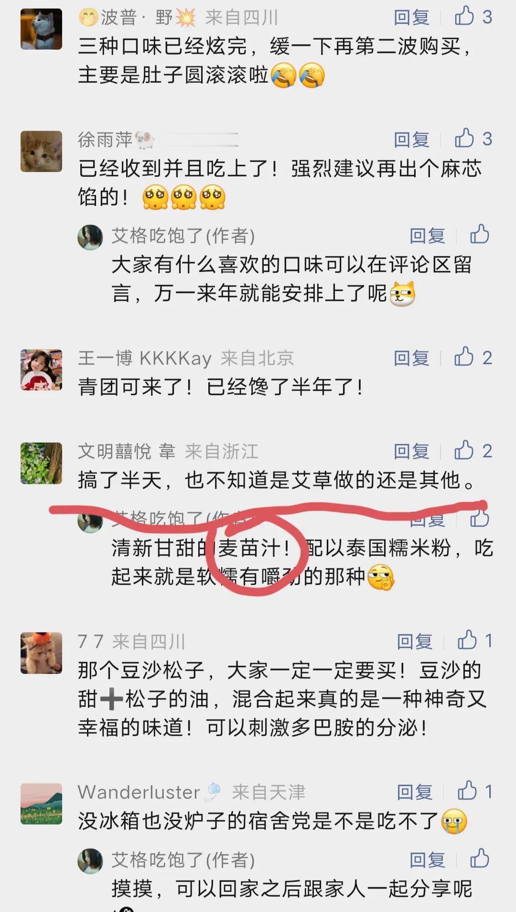Image resolution: width=516 pixels, height=912 pixels.
Task: Like 徐雨萍's comment about 麻芯馅
Action: (x=473, y=139)
